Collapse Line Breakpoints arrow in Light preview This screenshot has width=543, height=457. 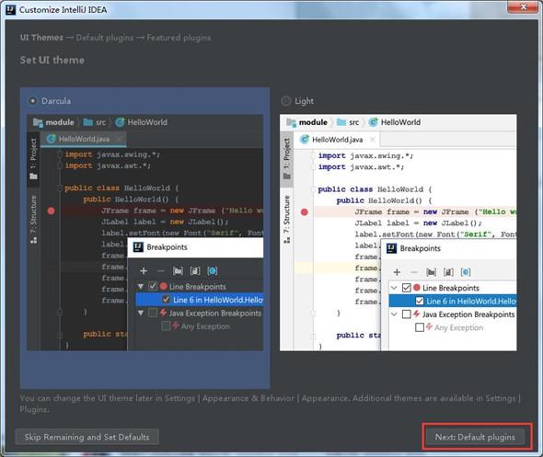coord(394,288)
